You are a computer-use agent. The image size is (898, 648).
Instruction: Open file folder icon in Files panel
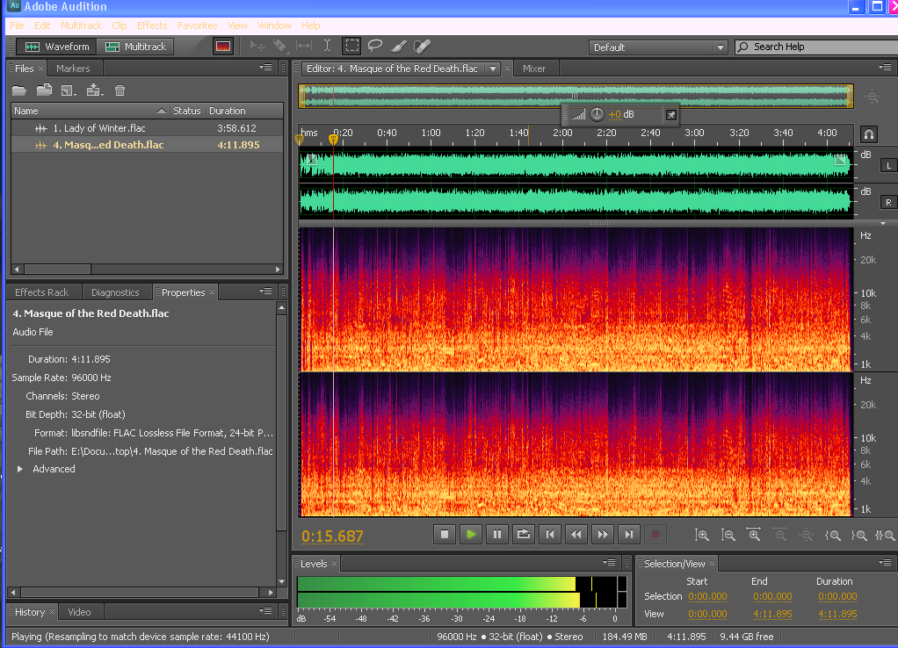coord(19,90)
